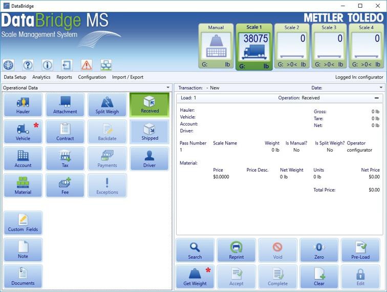This screenshot has width=387, height=292.
Task: Open the Analytics menu
Action: coord(41,77)
